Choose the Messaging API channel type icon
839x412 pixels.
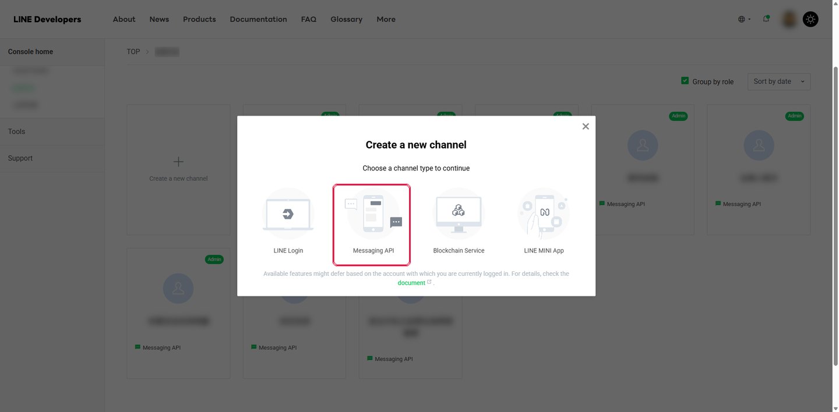click(373, 214)
